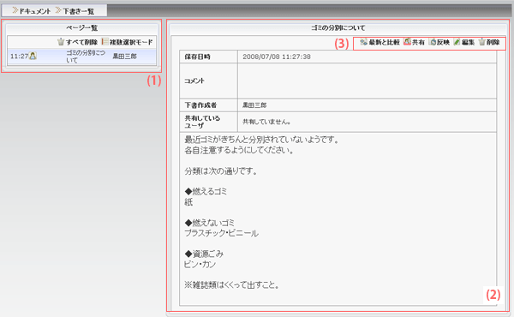The image size is (514, 317).
Task: Click the 下書き一覧 breadcrumb arrow icon
Action: click(58, 10)
